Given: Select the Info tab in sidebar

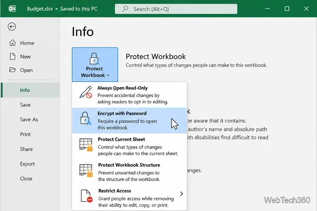Looking at the screenshot, I should (30, 90).
